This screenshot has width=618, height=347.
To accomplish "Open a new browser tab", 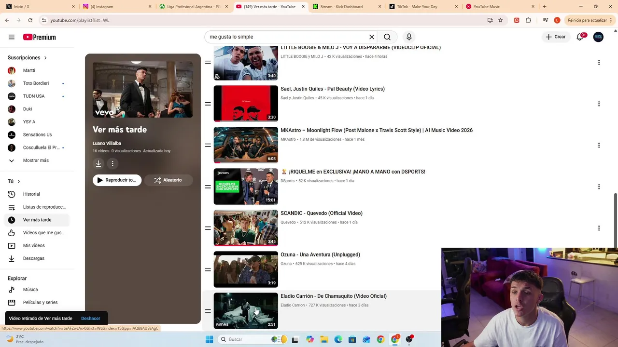I will tap(545, 6).
